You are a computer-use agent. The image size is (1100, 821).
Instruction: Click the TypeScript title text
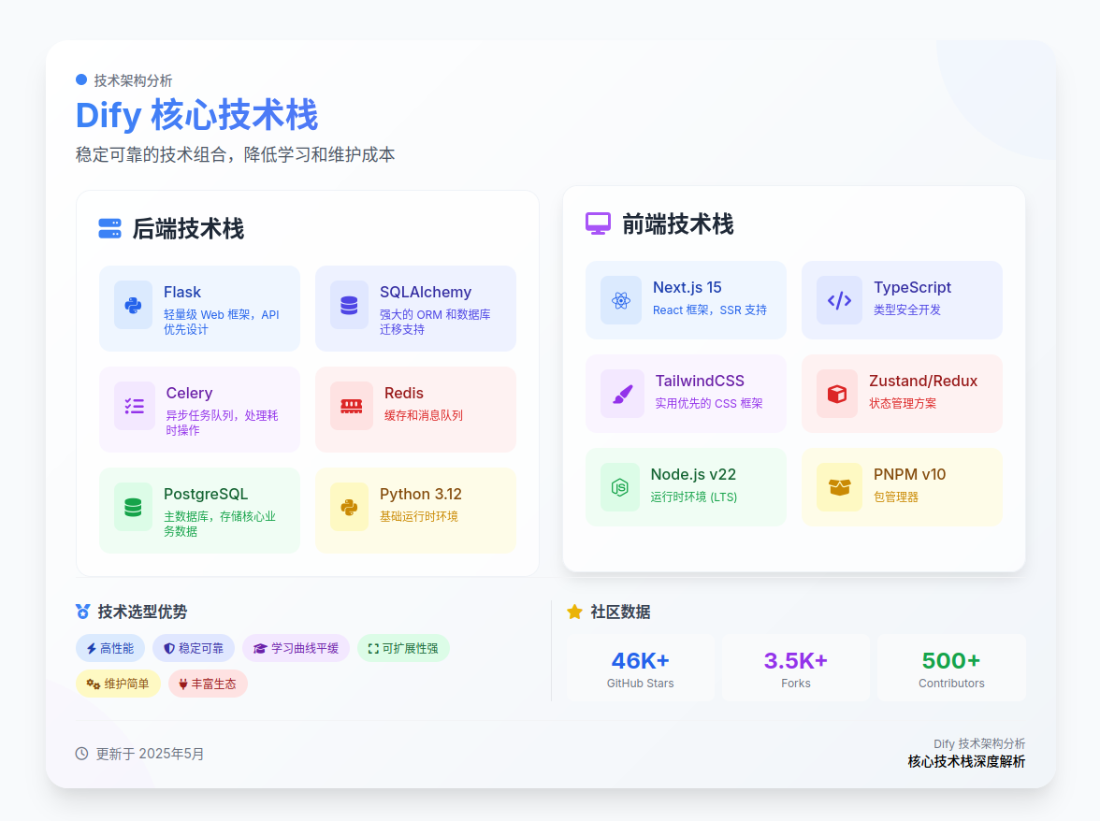pos(912,287)
